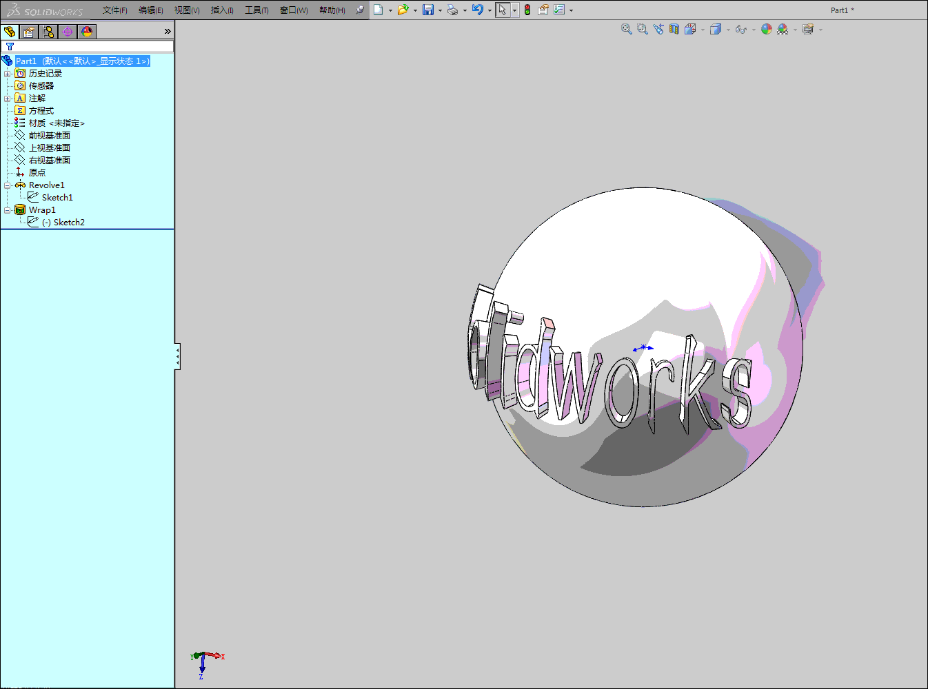Screen dimensions: 928x689
Task: Select the 历史记录 tree item
Action: [x=46, y=74]
